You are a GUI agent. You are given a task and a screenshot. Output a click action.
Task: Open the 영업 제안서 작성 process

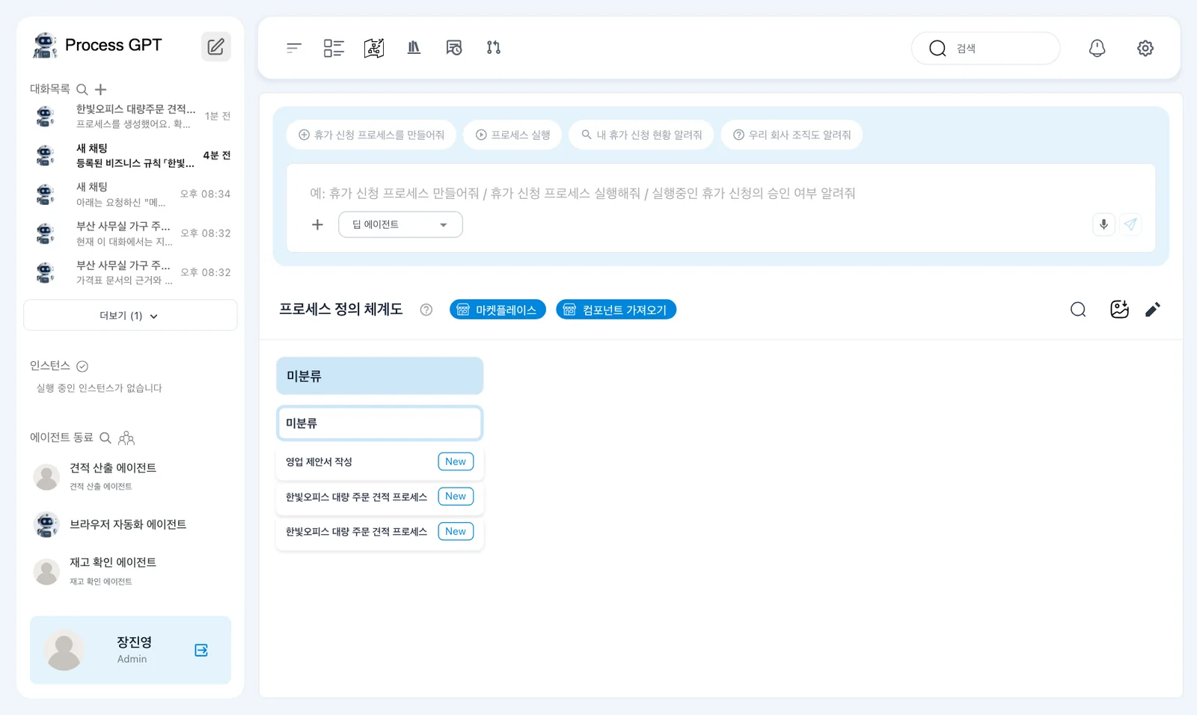pyautogui.click(x=379, y=461)
